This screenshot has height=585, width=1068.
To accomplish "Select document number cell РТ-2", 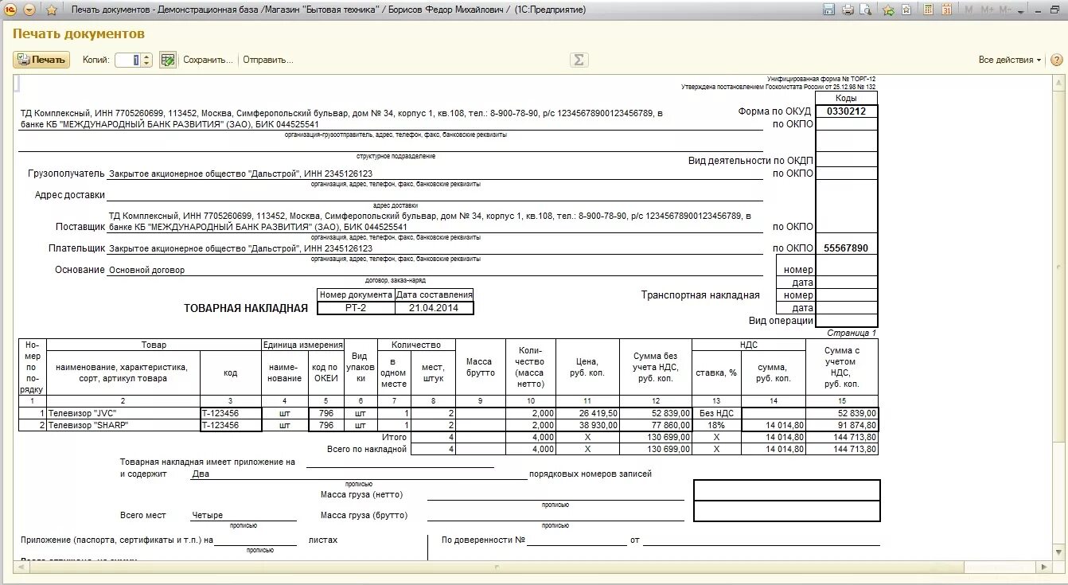I will 356,307.
